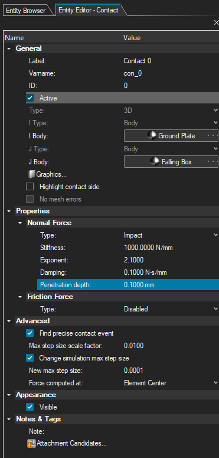219x458 pixels.
Task: Click the ID value 0
Action: click(126, 86)
